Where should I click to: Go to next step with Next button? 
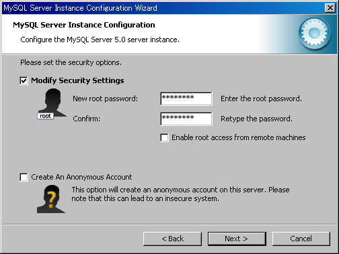click(237, 239)
